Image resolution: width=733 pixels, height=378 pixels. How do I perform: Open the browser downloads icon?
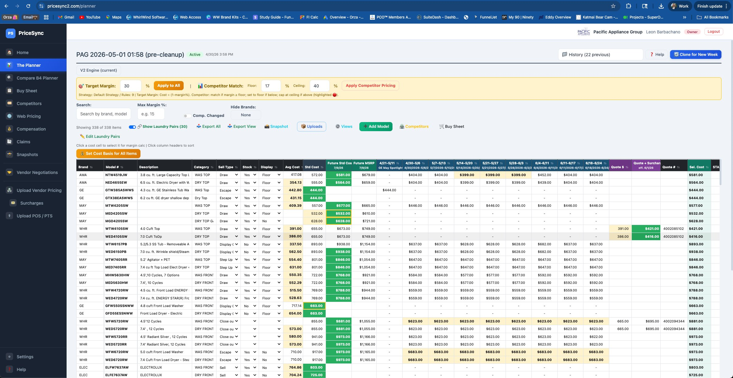(661, 6)
